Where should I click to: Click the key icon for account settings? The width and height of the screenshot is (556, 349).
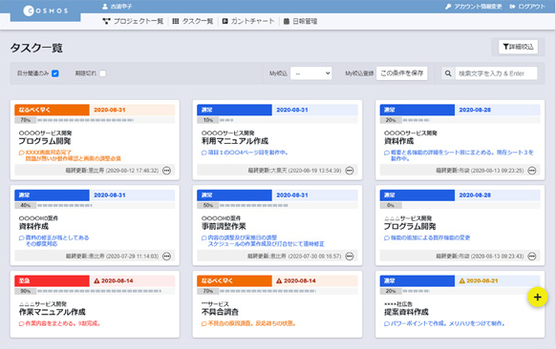click(x=448, y=7)
